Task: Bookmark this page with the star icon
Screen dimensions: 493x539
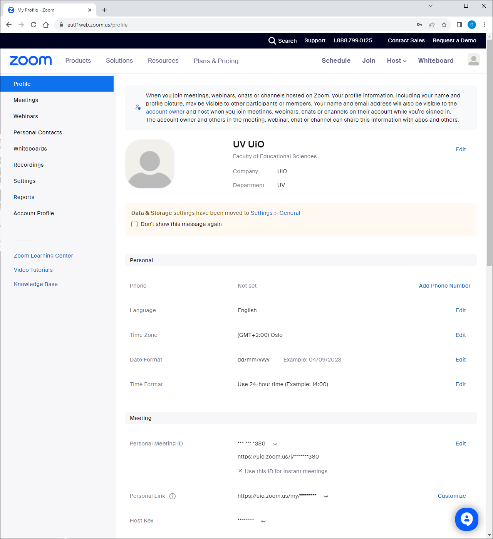Action: click(444, 25)
